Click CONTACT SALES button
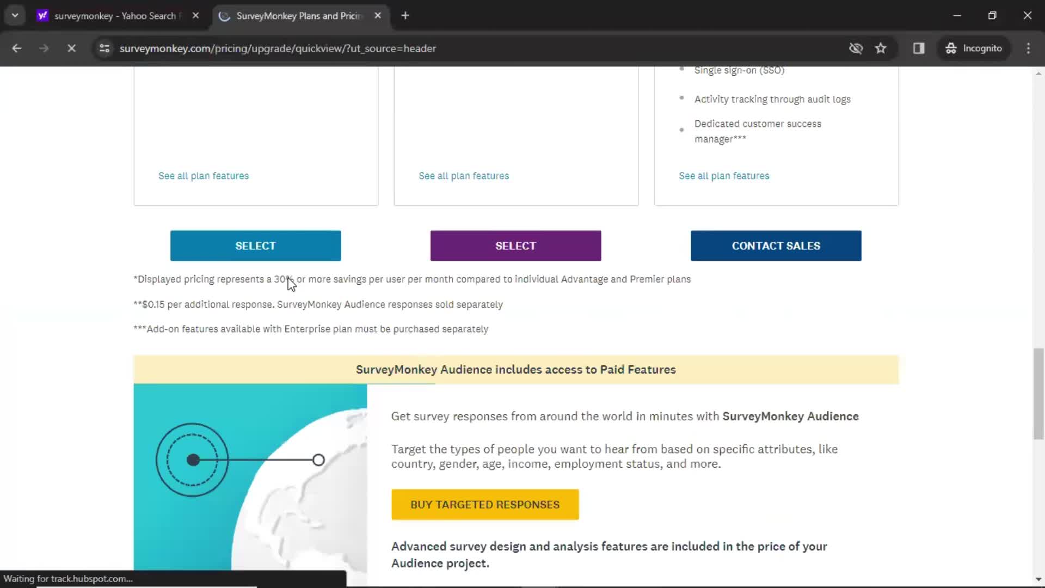1045x588 pixels. tap(777, 246)
